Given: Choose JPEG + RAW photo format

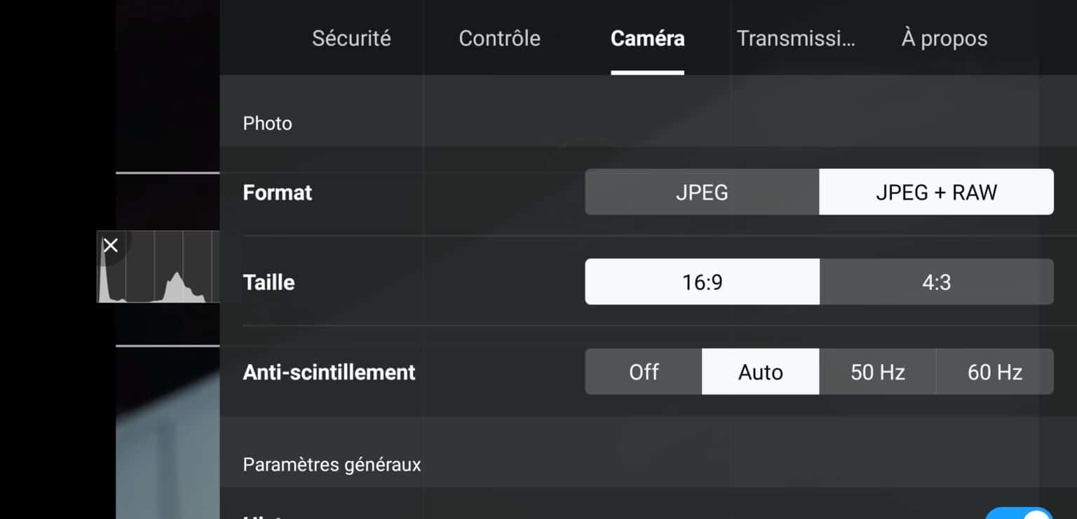Looking at the screenshot, I should [x=936, y=193].
